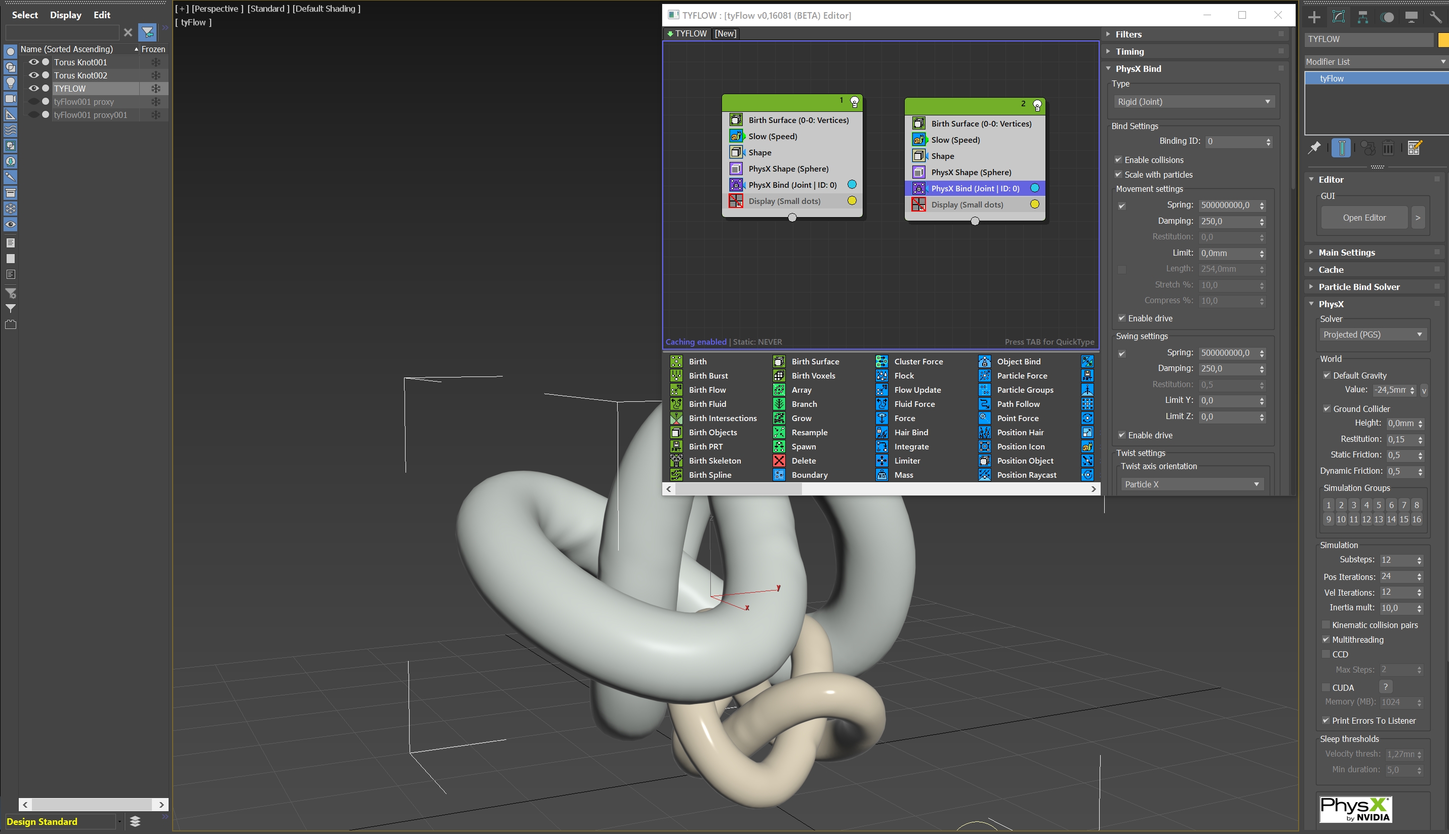Choose the Birth Skeleton operator
Image resolution: width=1449 pixels, height=834 pixels.
(x=714, y=461)
